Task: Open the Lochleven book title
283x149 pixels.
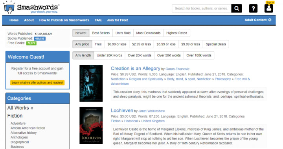Action: [122, 111]
